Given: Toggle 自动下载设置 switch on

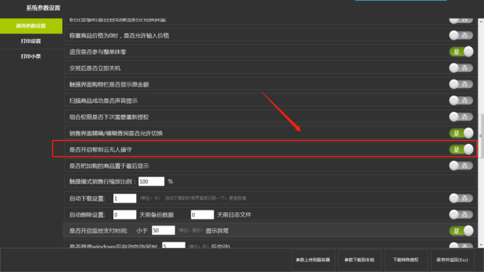Looking at the screenshot, I should (461, 198).
